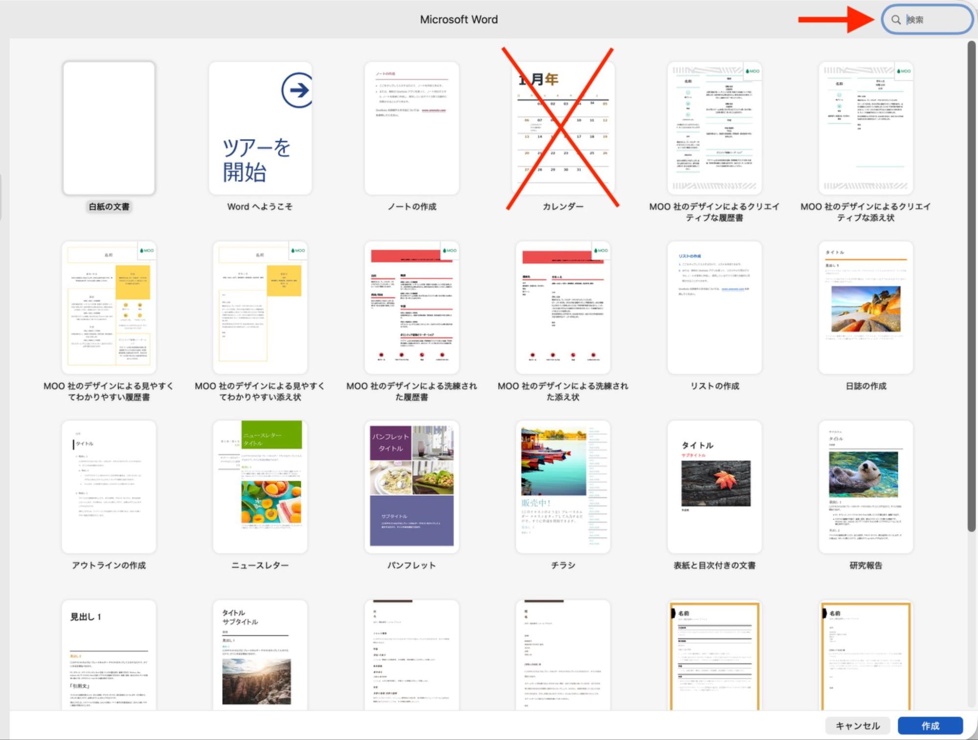Image resolution: width=978 pixels, height=740 pixels.
Task: Choose the ノートの作成 template
Action: (411, 128)
